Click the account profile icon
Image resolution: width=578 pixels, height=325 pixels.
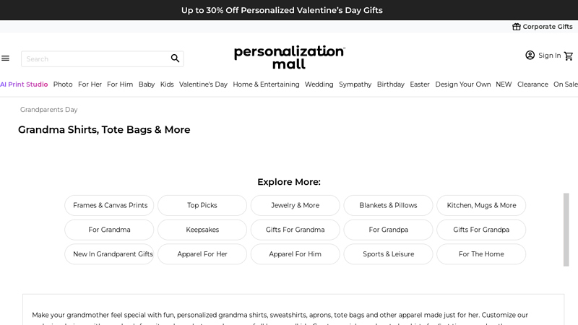[530, 56]
